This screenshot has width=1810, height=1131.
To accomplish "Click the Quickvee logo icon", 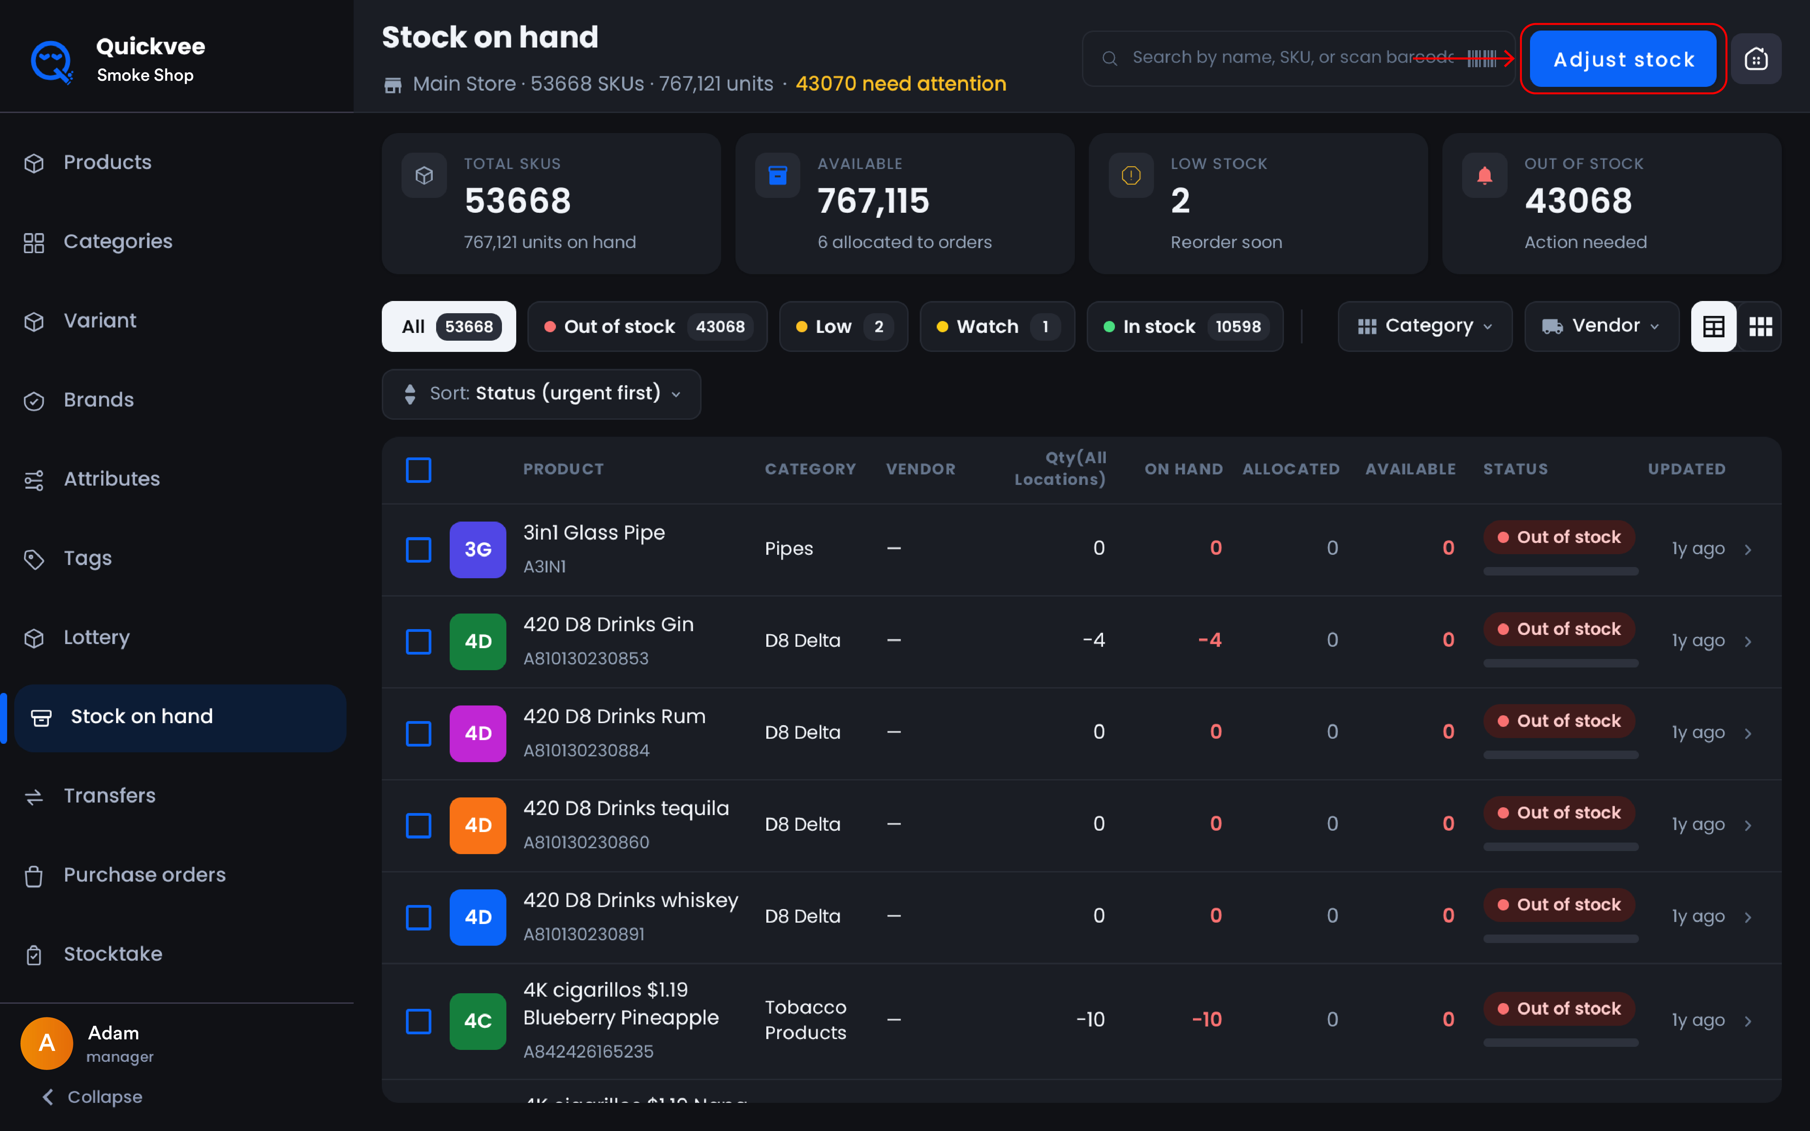I will (x=52, y=61).
